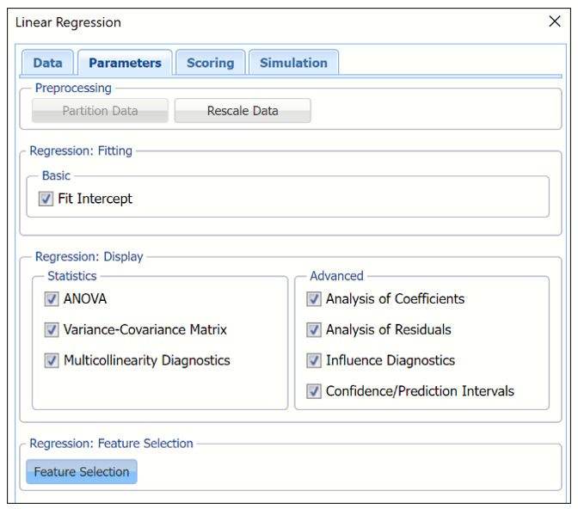Open the Feature Selection options

[x=82, y=472]
